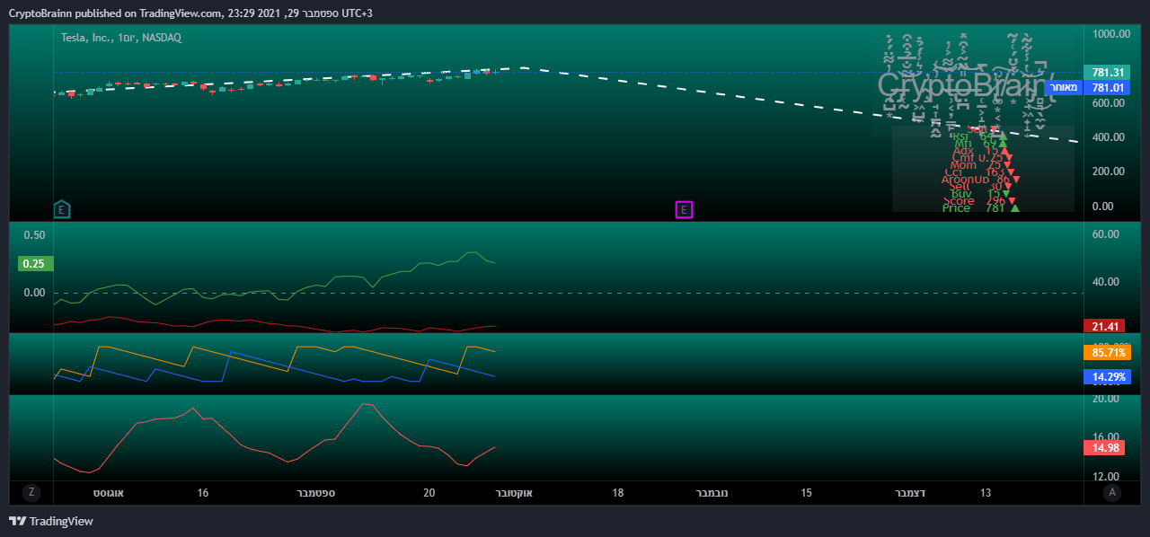This screenshot has width=1150, height=537.
Task: Click the blue 781.01 price label
Action: pos(1106,88)
